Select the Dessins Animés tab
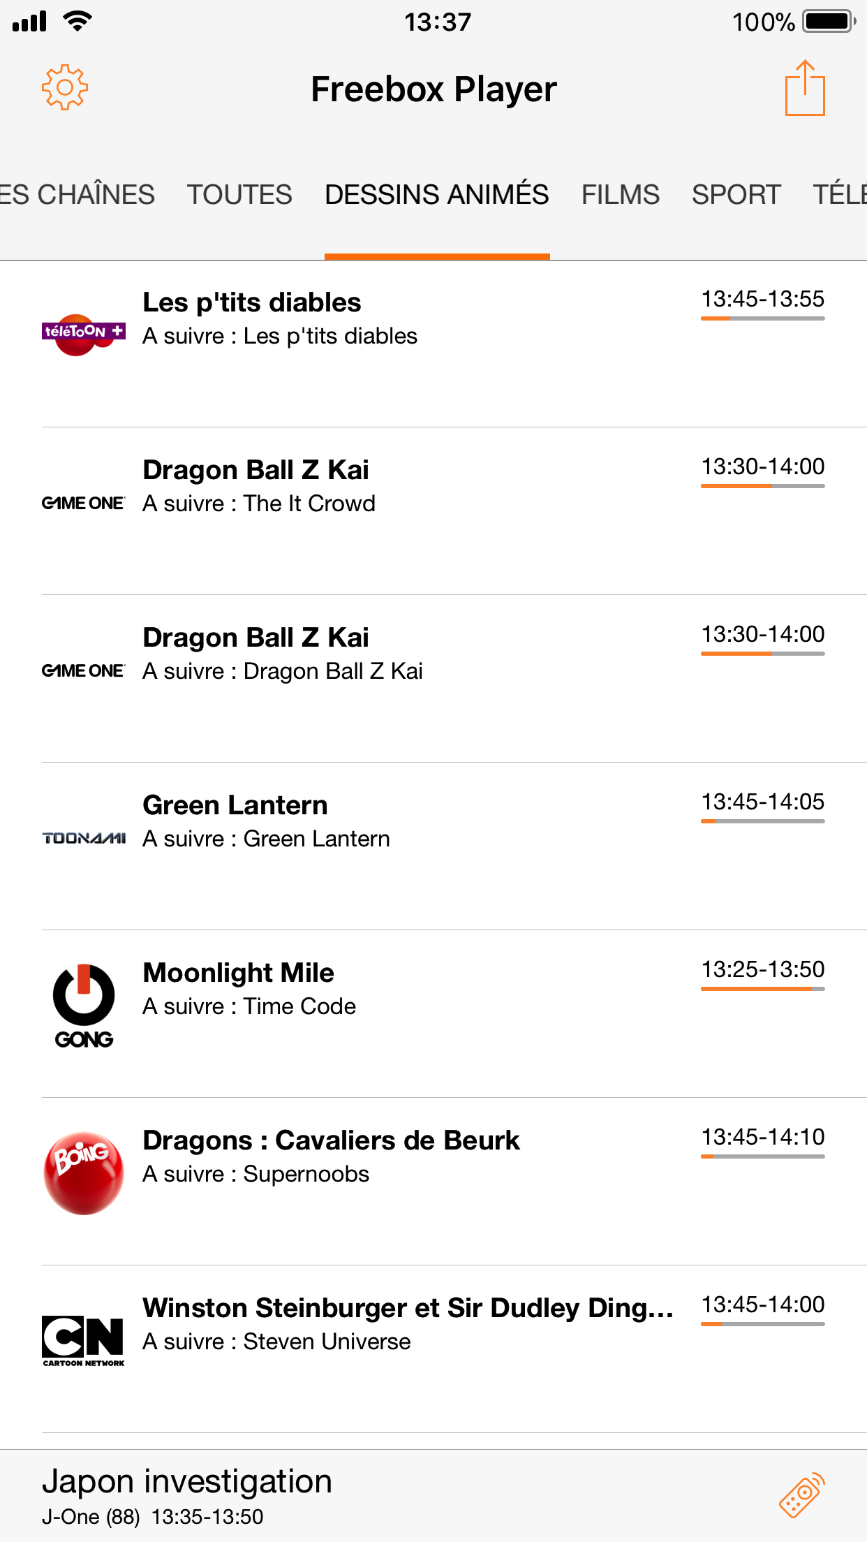 437,195
